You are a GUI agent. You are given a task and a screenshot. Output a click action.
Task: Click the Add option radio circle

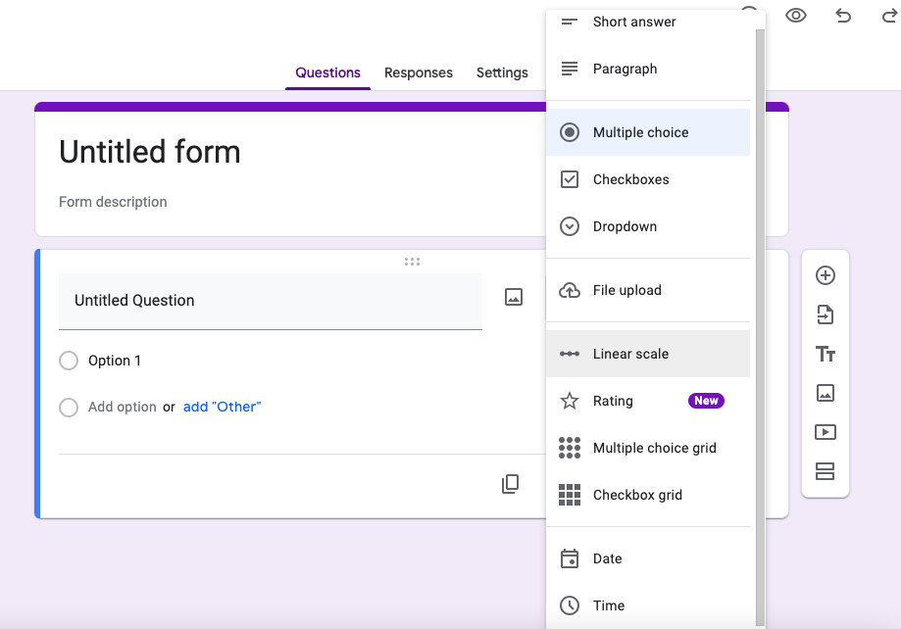pos(69,408)
